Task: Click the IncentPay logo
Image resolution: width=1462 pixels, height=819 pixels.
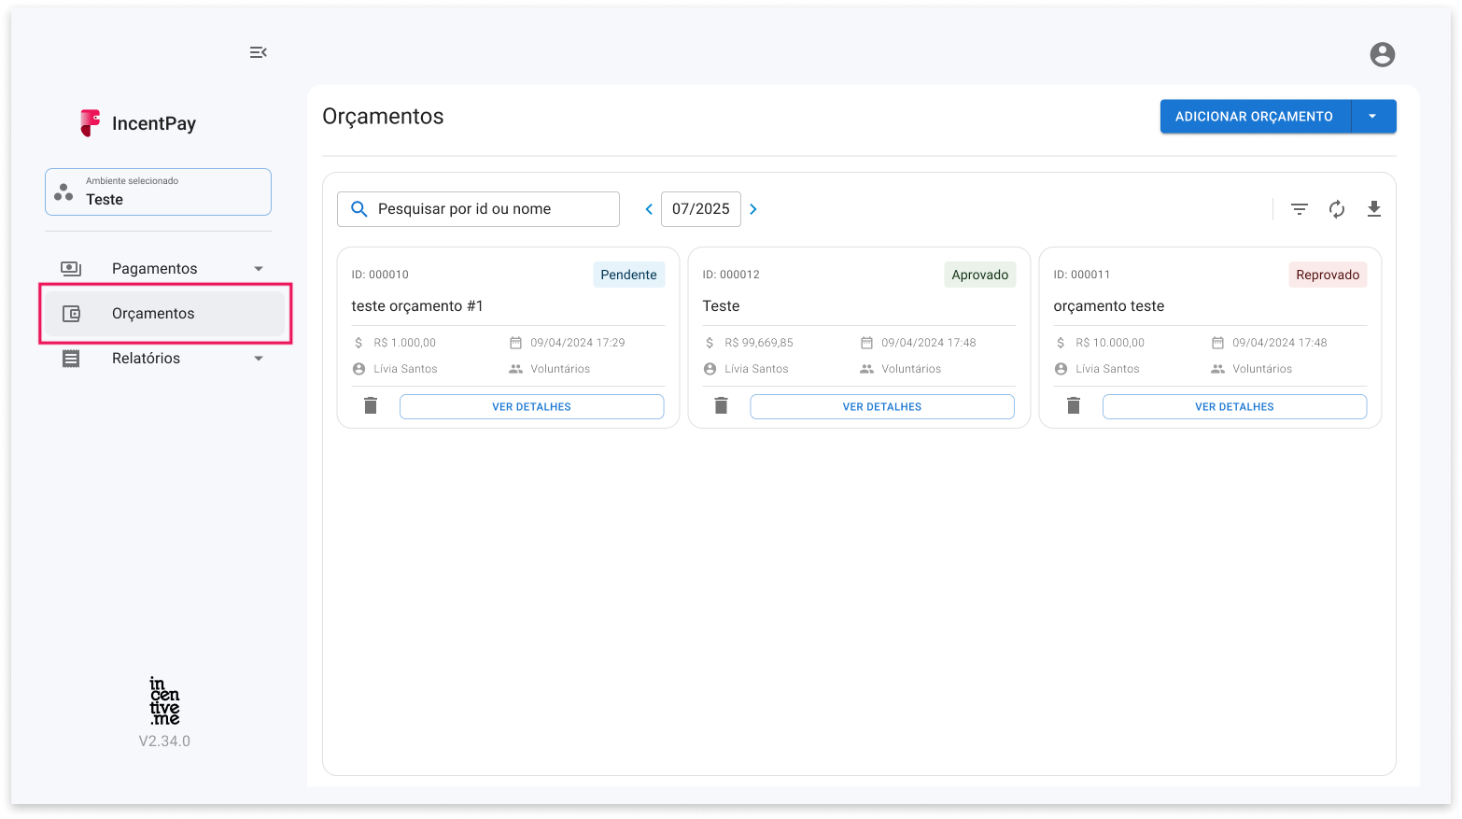Action: click(138, 123)
